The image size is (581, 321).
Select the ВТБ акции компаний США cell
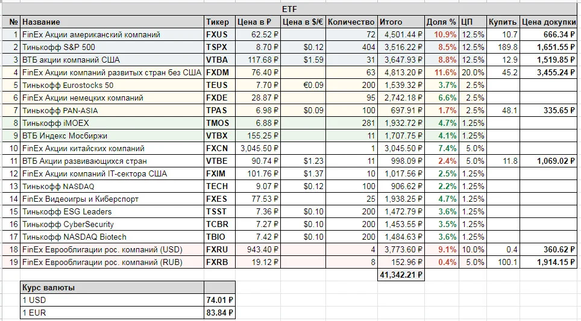[x=112, y=60]
